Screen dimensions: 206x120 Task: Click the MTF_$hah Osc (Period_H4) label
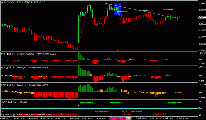[15, 85]
